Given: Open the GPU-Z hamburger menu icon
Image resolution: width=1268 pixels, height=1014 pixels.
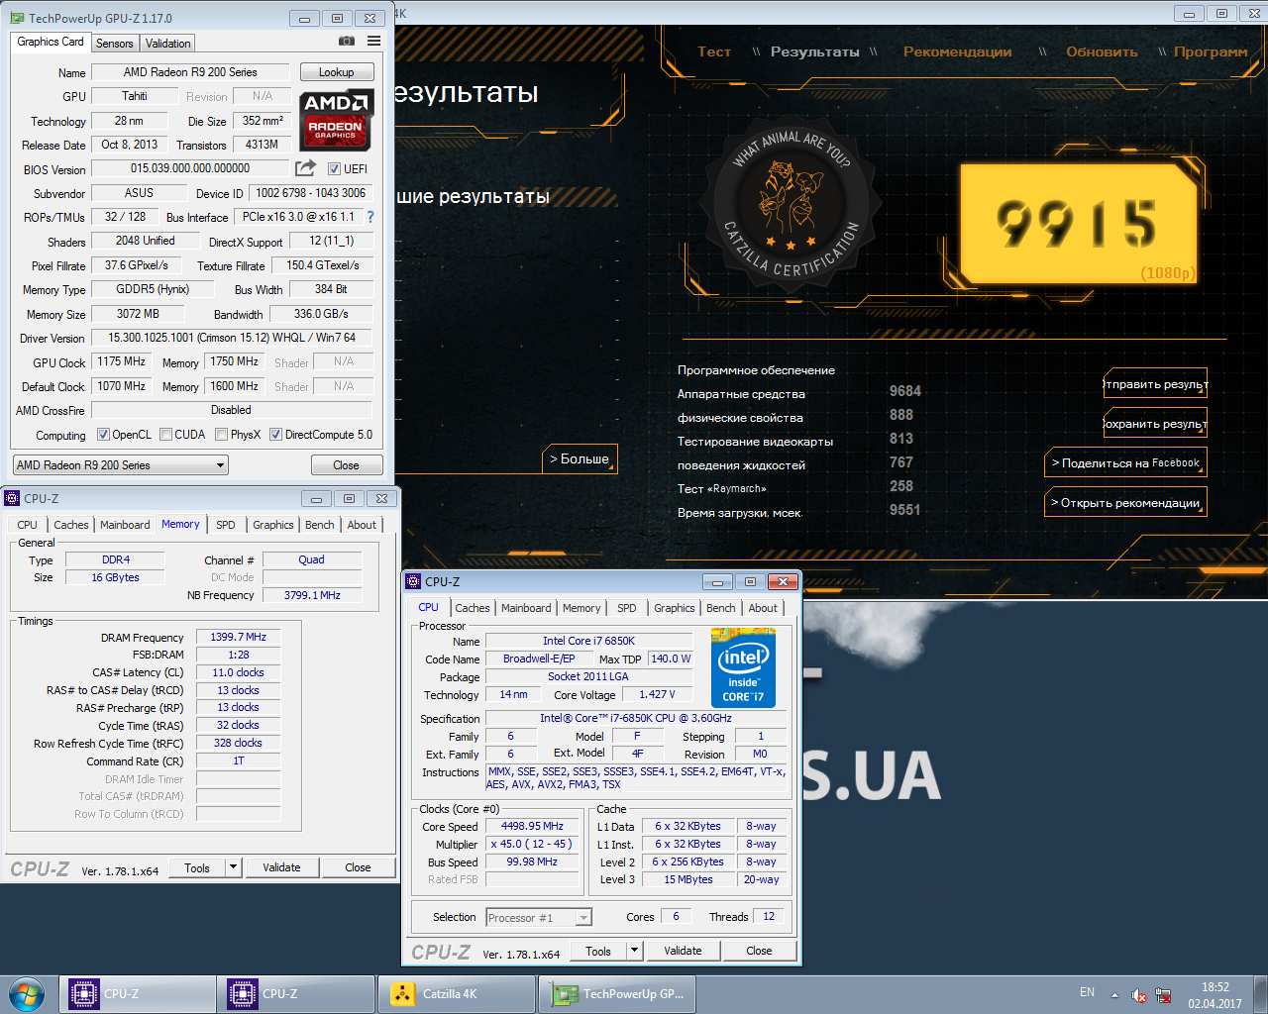Looking at the screenshot, I should pos(373,42).
